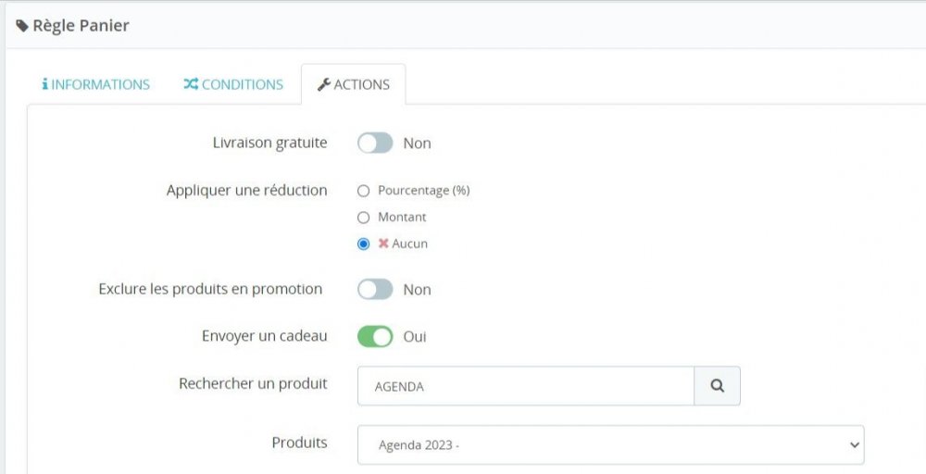Open the Conditions tab
The height and width of the screenshot is (474, 926).
click(x=233, y=84)
